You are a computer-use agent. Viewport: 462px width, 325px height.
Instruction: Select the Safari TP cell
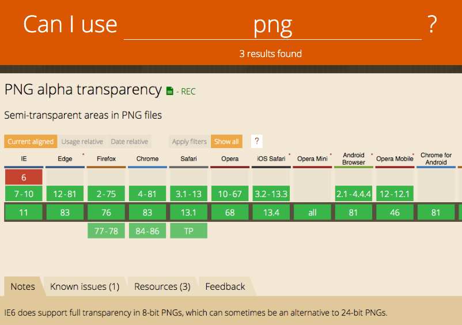188,230
